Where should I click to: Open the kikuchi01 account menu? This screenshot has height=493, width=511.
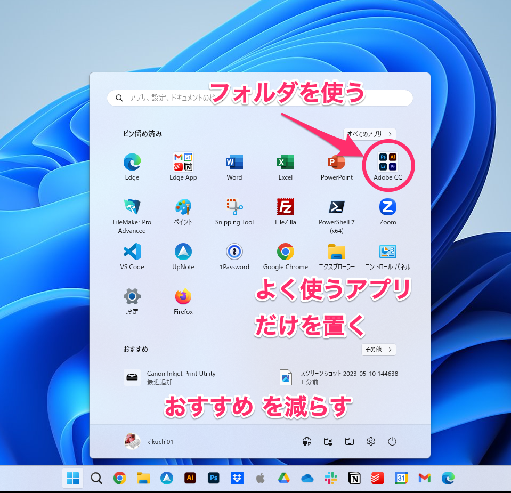pyautogui.click(x=149, y=441)
